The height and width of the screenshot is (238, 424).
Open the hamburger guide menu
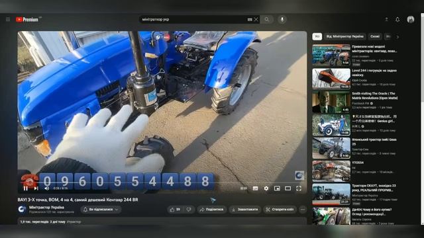8,19
